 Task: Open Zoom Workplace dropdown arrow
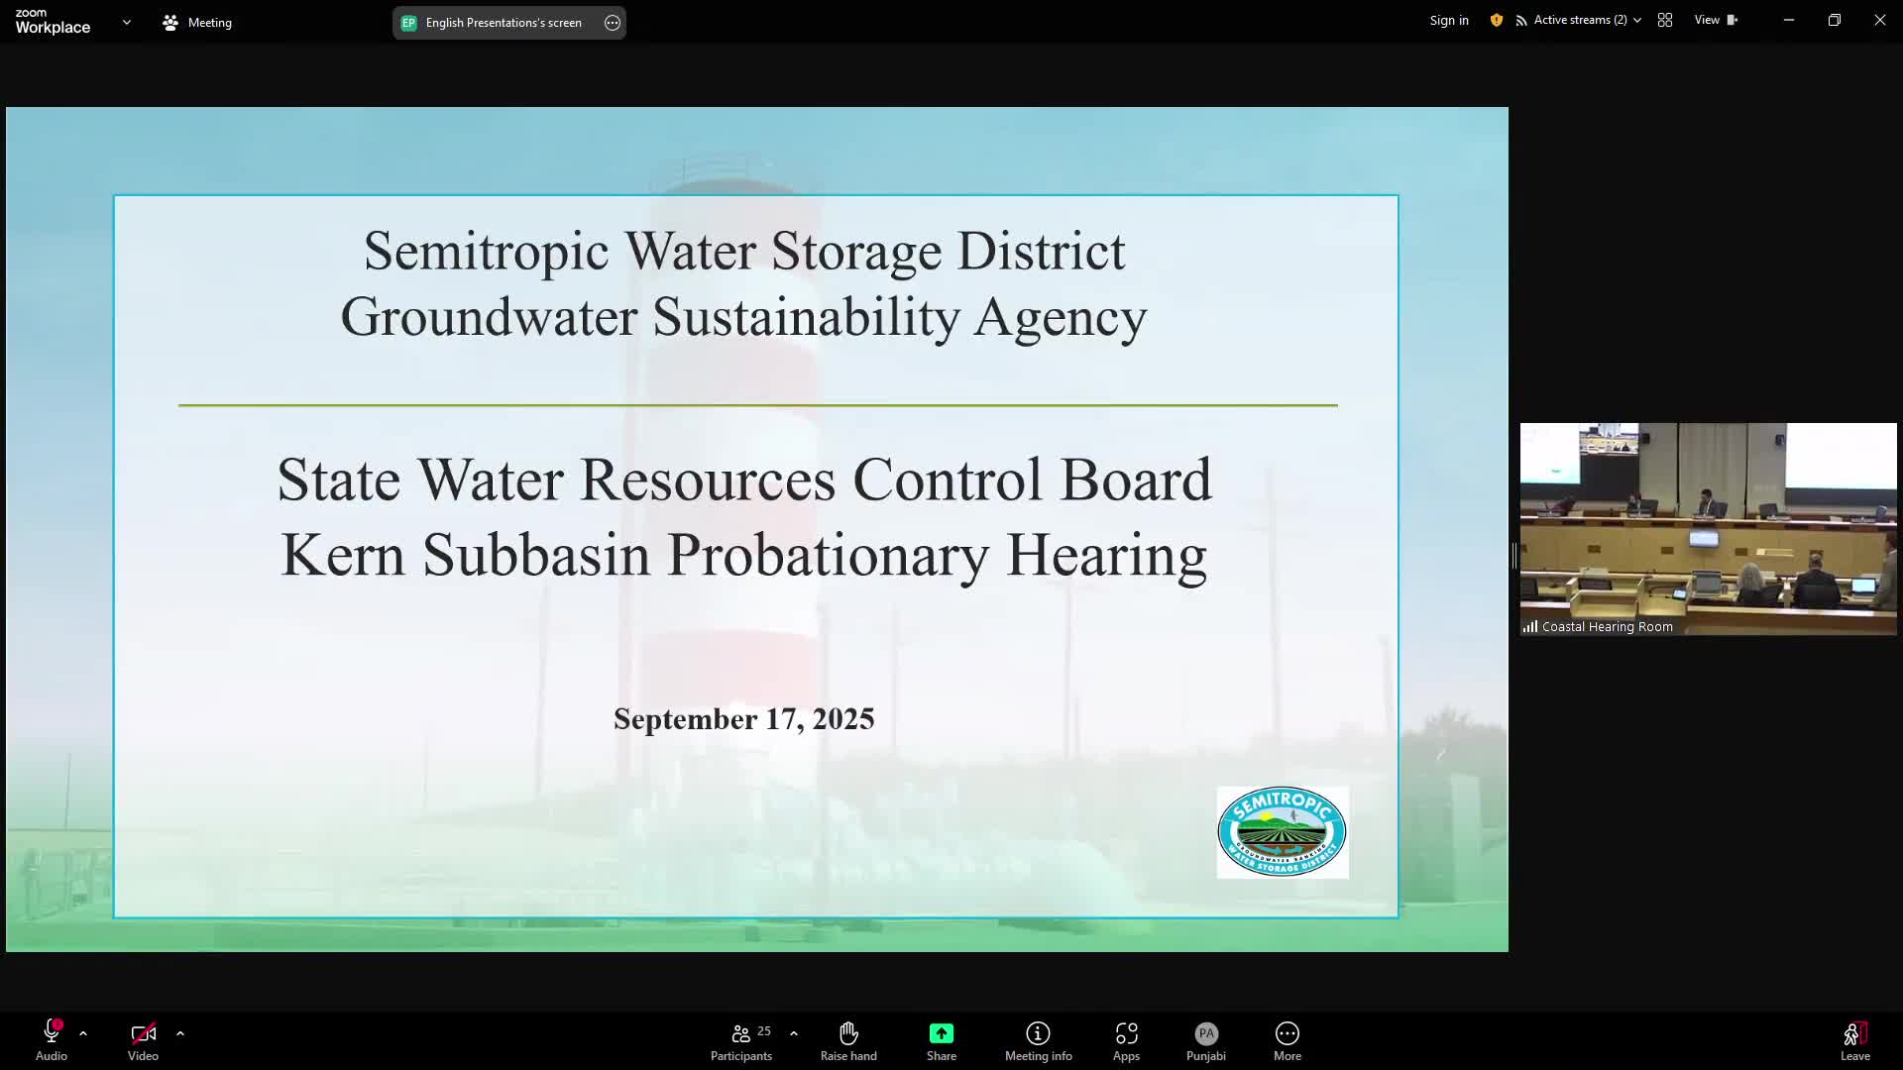click(x=127, y=22)
